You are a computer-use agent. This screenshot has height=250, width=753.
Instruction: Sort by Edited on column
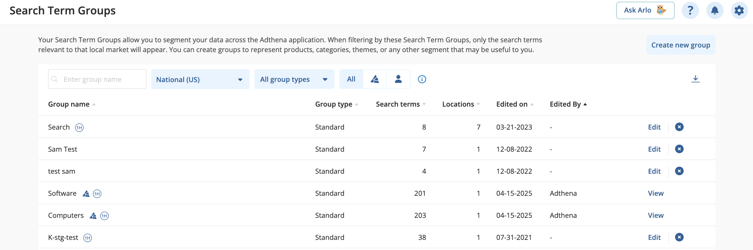[515, 104]
